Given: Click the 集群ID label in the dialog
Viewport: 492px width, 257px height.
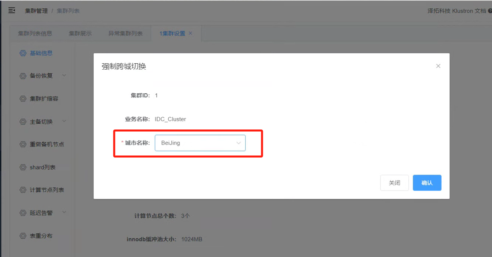Looking at the screenshot, I should point(140,95).
